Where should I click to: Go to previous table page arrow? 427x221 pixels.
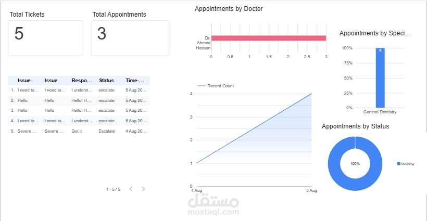(131, 189)
